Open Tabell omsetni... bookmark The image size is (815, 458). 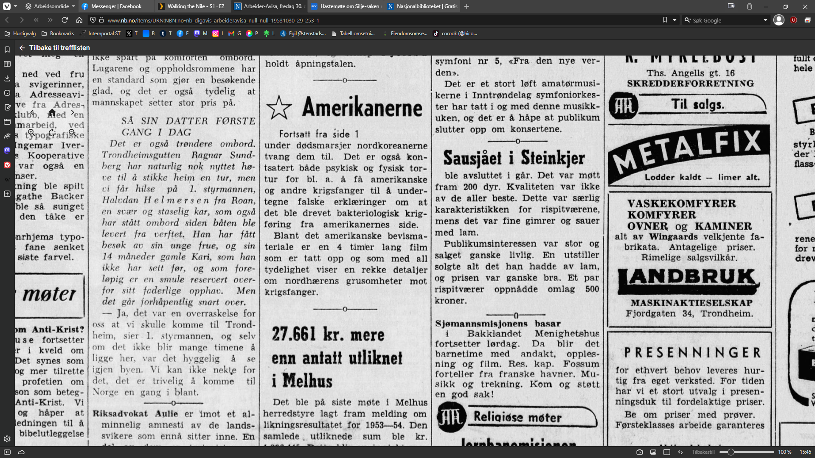point(353,34)
